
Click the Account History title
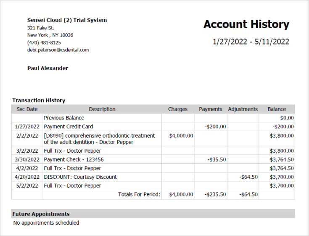246,24
